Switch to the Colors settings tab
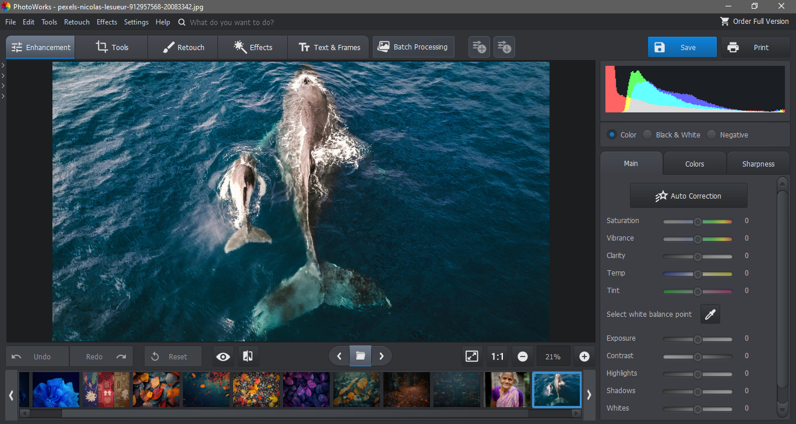The image size is (796, 424). point(695,164)
